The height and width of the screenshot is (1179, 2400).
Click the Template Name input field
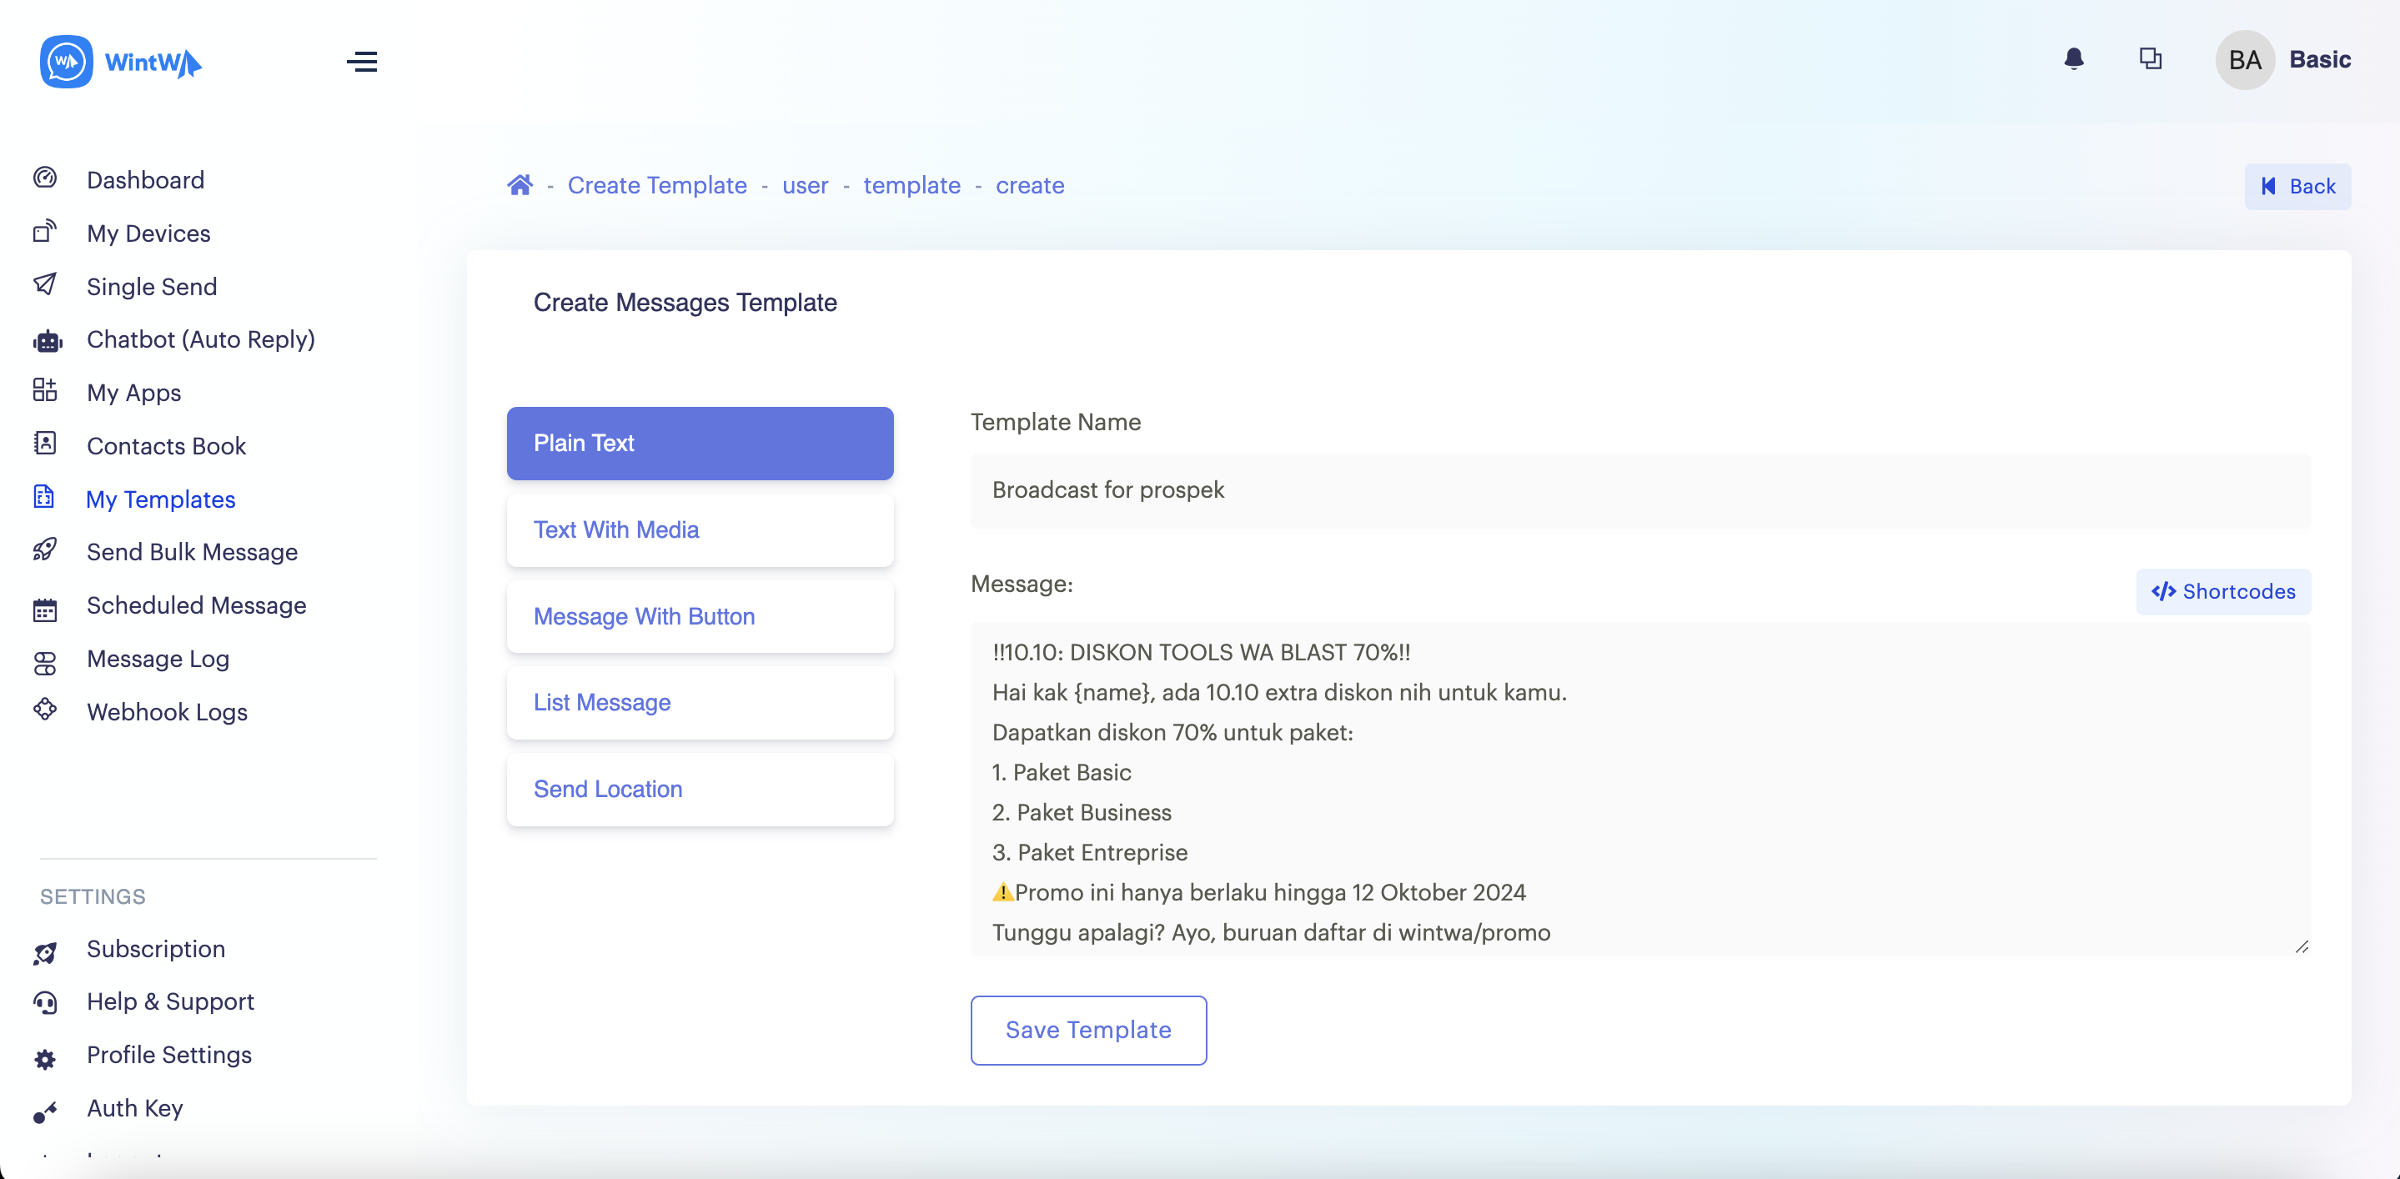[1639, 491]
